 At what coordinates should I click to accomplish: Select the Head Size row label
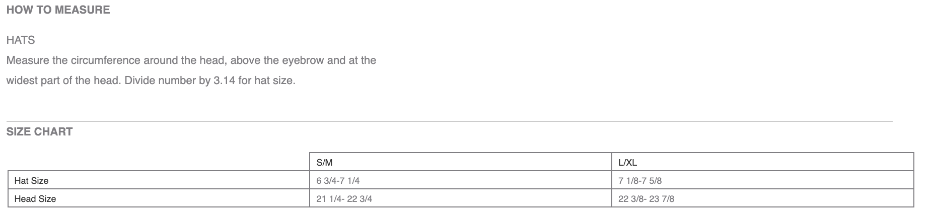[x=35, y=199]
